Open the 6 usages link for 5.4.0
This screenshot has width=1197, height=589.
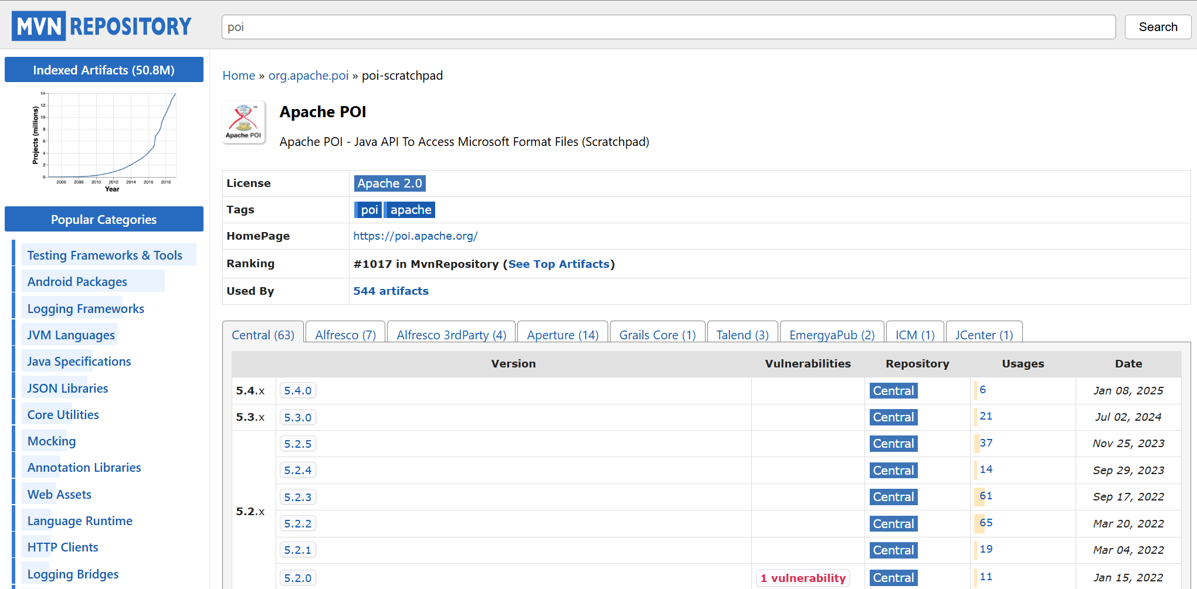(982, 390)
